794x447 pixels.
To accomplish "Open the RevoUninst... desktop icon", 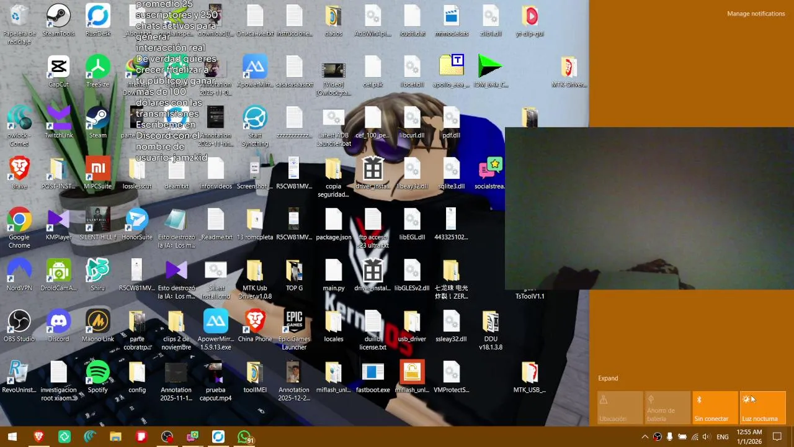I will pos(19,377).
